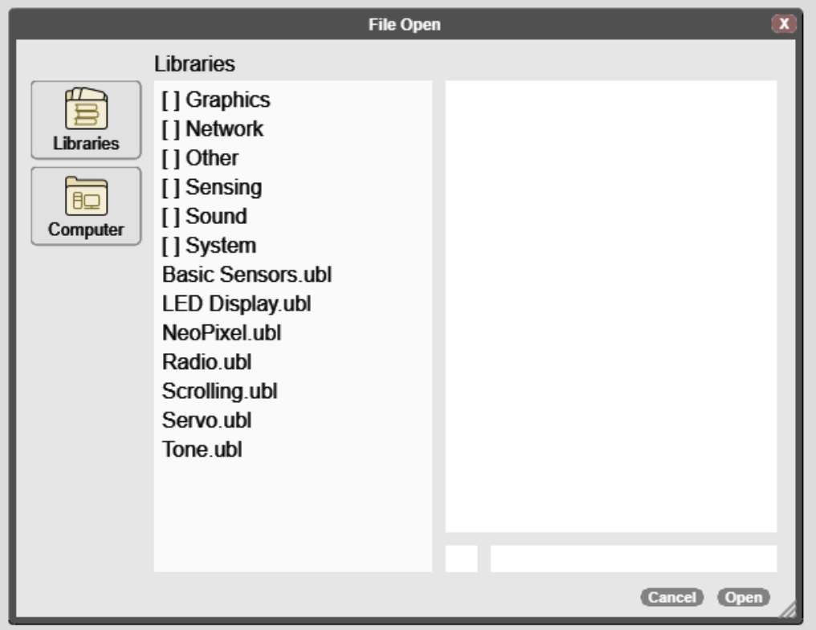
Task: Select Radio.ubl library file
Action: (x=206, y=362)
